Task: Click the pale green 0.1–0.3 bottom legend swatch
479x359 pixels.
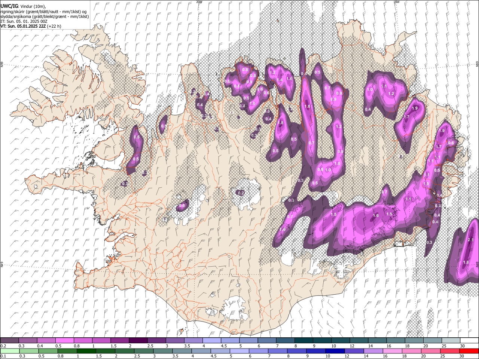Action: tap(10, 351)
